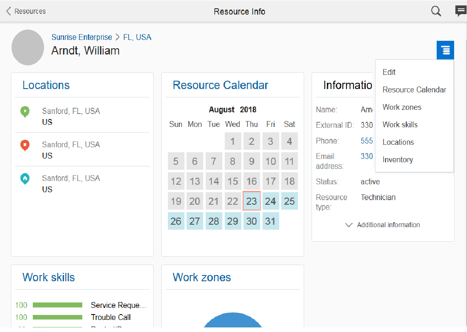The image size is (467, 332).
Task: Click the red end location pin
Action: pyautogui.click(x=25, y=145)
